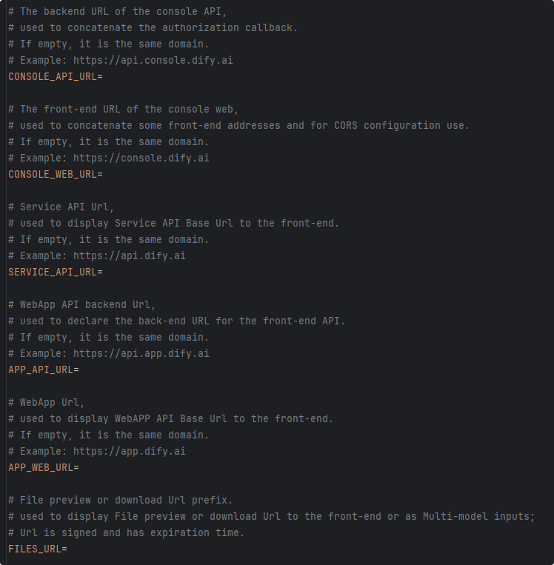
Task: Click the APP_API_URL variable key
Action: click(x=40, y=370)
